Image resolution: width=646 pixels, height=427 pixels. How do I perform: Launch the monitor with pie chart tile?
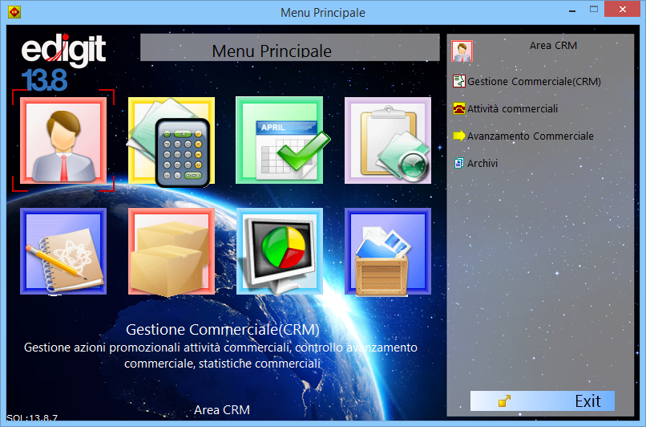pyautogui.click(x=279, y=252)
